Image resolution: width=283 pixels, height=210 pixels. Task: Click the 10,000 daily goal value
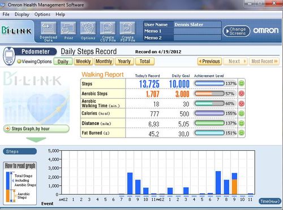179,84
